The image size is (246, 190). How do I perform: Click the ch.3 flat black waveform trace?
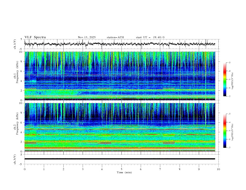coord(120,159)
